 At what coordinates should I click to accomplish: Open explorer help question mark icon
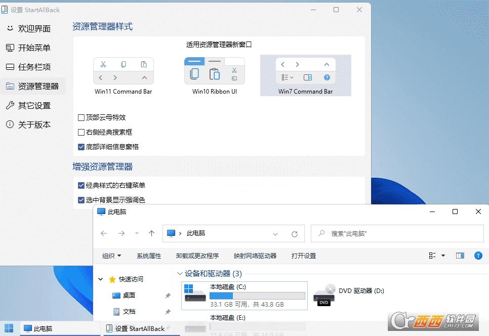pos(478,256)
